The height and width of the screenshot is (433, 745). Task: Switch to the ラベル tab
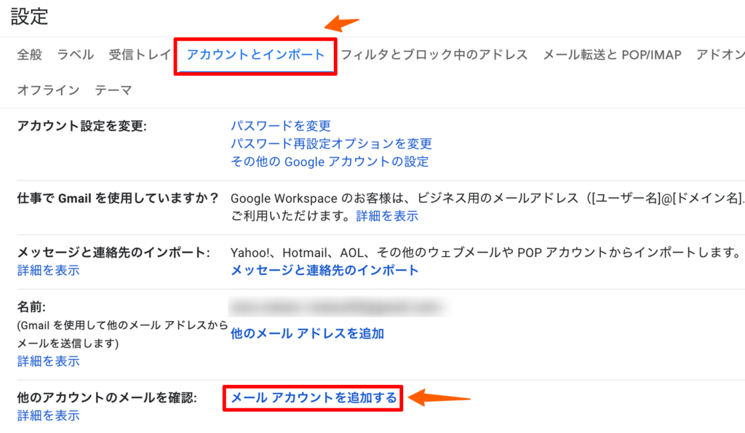pos(75,55)
